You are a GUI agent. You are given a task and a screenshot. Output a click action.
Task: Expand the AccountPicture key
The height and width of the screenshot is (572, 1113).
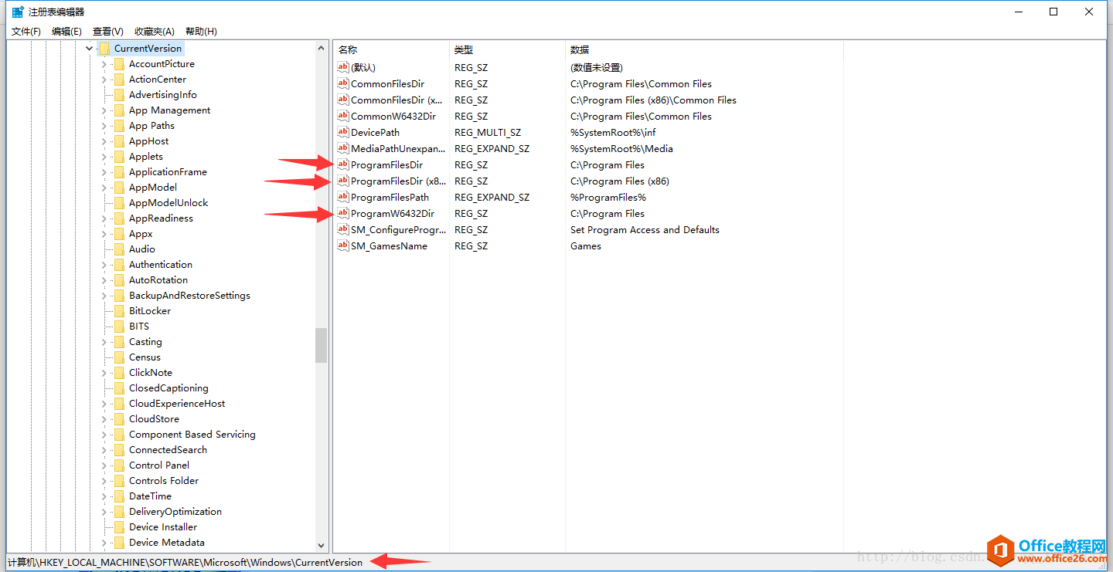[x=104, y=64]
